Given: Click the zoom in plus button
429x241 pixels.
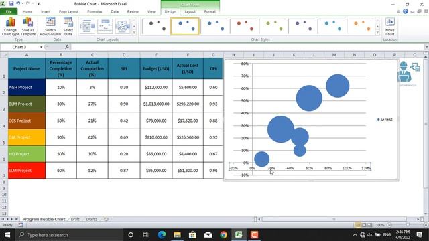Looking at the screenshot, I should (x=426, y=225).
